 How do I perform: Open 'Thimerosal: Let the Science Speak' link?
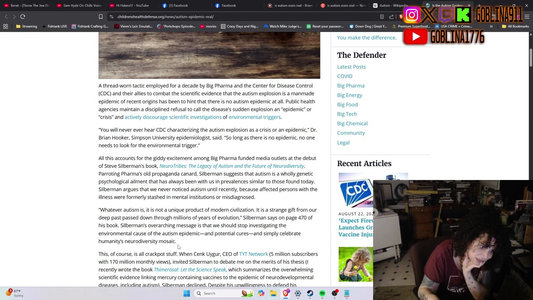pyautogui.click(x=190, y=270)
